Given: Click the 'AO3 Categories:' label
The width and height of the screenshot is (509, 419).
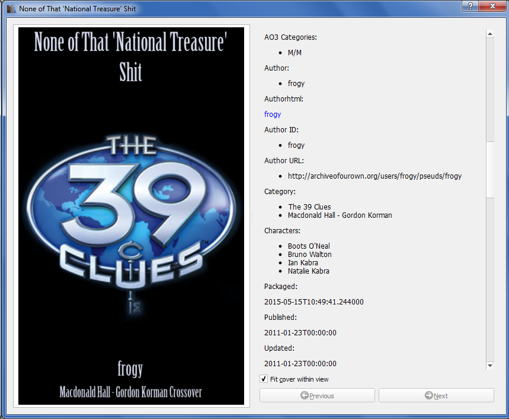Looking at the screenshot, I should click(290, 37).
